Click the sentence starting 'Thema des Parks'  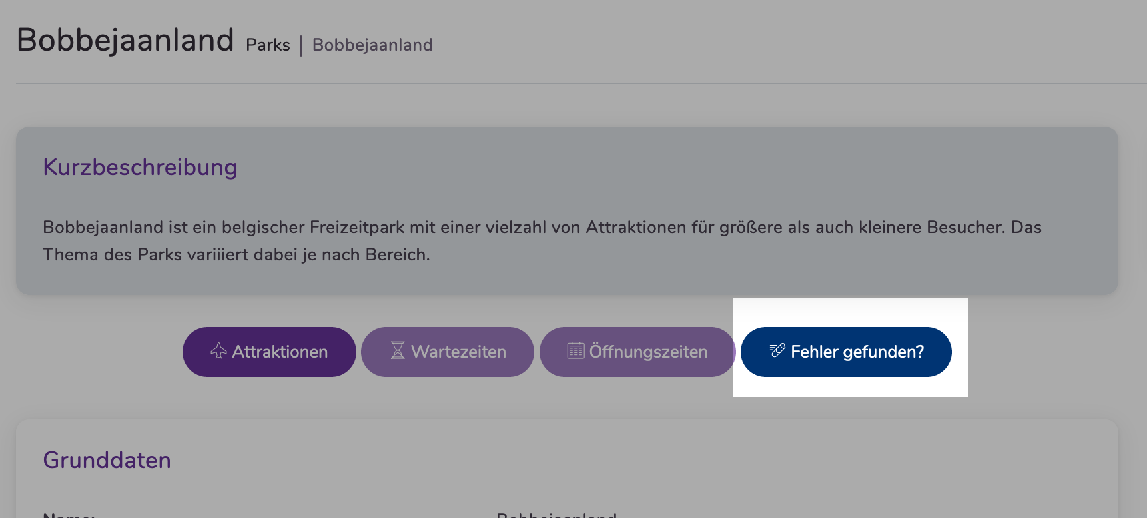(x=236, y=255)
